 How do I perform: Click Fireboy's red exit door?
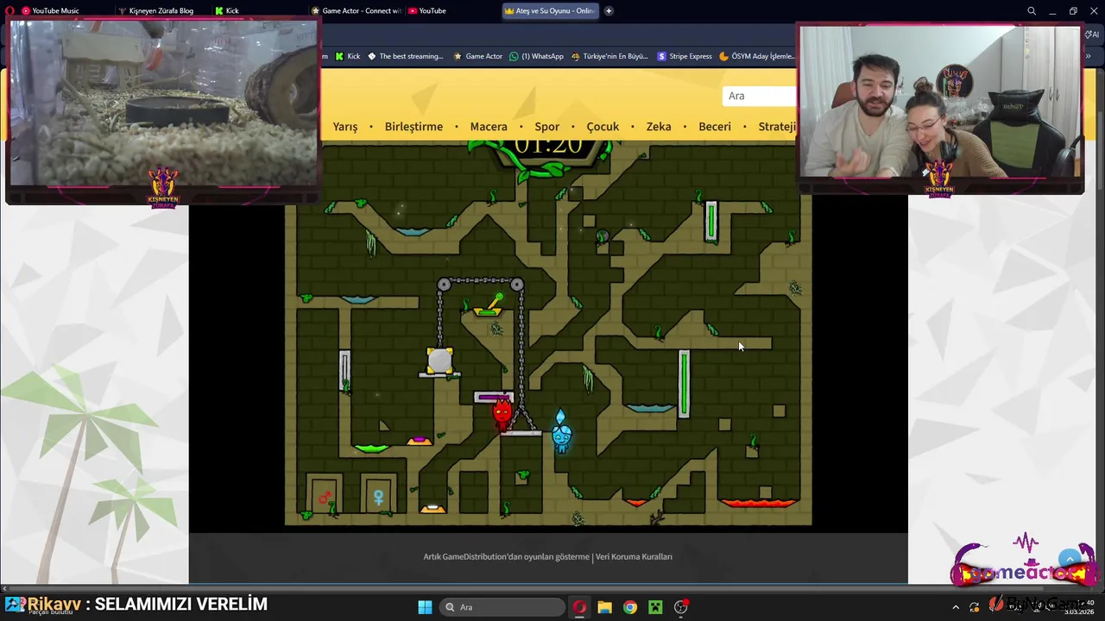click(325, 494)
